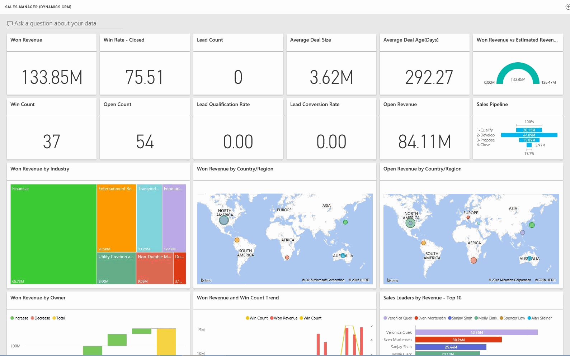
Task: Click the Veronica Quek legend item
Action: 398,318
